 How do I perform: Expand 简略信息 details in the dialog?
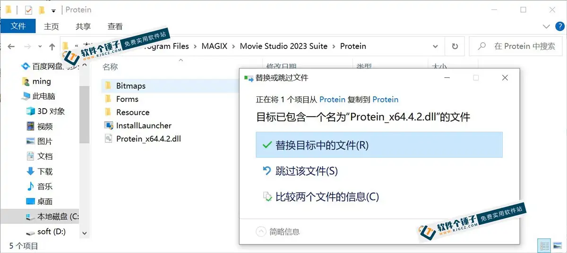[x=278, y=232]
